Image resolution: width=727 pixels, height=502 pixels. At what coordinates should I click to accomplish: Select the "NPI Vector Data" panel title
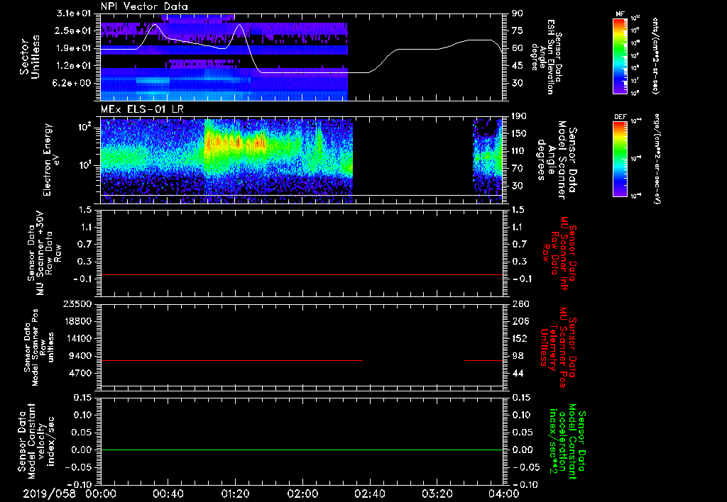pyautogui.click(x=144, y=6)
